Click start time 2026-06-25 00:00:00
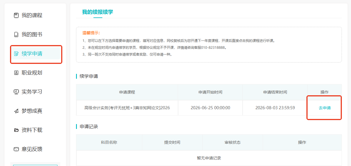351x166 pixels. click(x=210, y=108)
